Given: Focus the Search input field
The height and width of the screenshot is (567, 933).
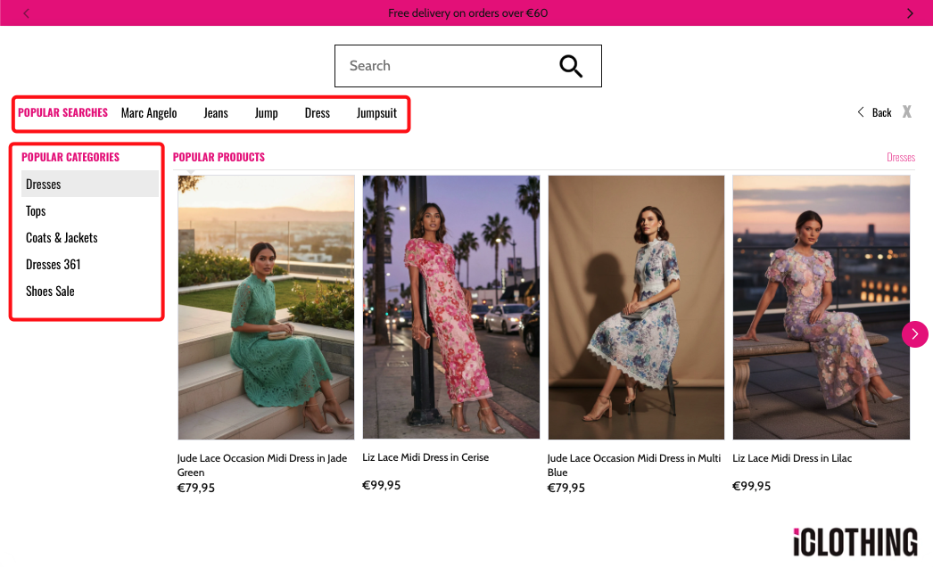Looking at the screenshot, I should point(446,66).
